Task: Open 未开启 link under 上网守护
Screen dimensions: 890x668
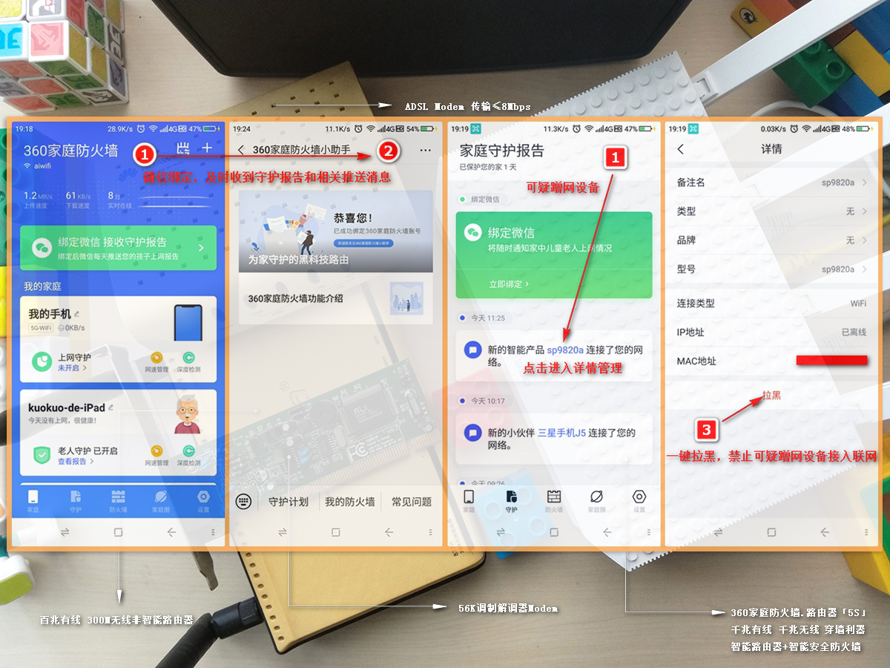Action: [x=72, y=368]
